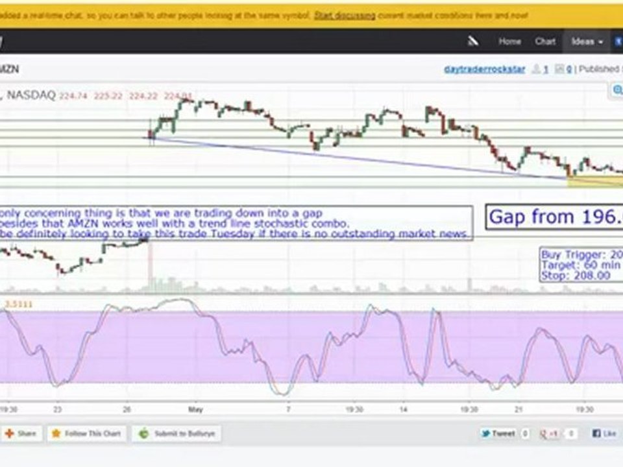Click the orange plus icon on Share

pos(10,433)
